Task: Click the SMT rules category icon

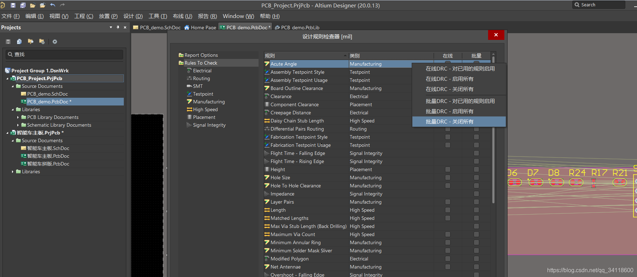Action: [x=189, y=86]
